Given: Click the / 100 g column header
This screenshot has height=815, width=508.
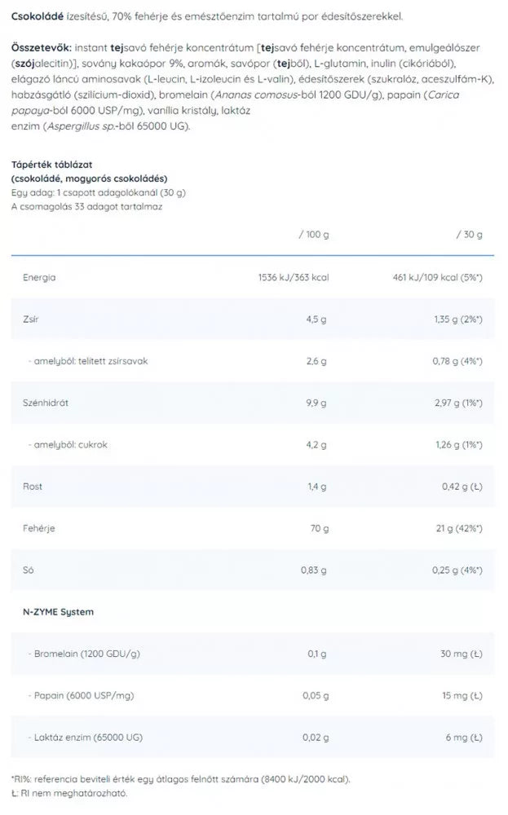Looking at the screenshot, I should coord(314,235).
